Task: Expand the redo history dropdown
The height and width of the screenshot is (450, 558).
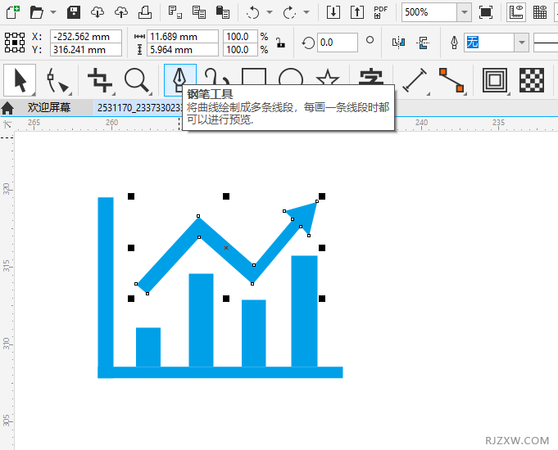Action: click(306, 12)
